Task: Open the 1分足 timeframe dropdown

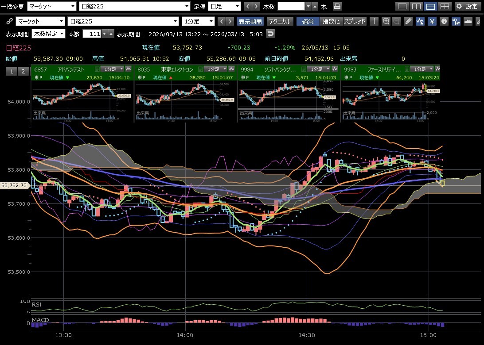Action: pos(198,21)
